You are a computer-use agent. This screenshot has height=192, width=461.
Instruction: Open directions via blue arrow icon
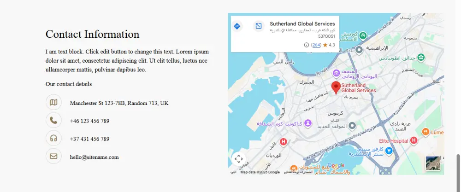click(237, 26)
